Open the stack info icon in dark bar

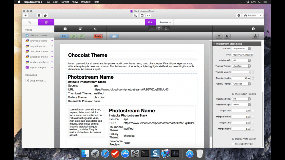coord(253,29)
